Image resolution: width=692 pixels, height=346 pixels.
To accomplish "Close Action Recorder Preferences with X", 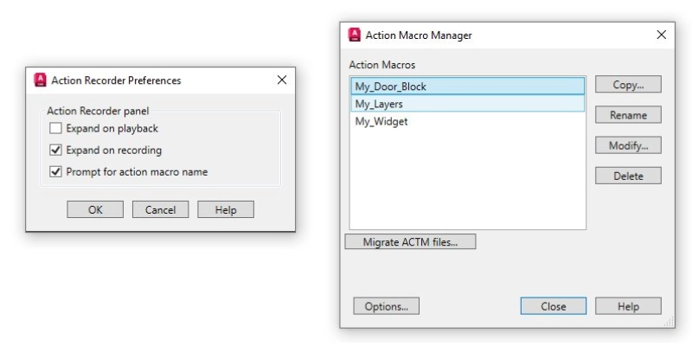I will pos(282,80).
